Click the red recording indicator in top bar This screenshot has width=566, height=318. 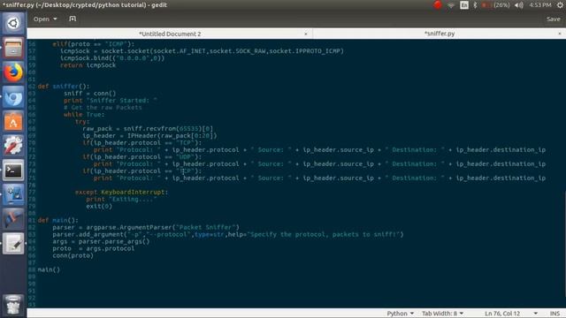click(x=438, y=5)
